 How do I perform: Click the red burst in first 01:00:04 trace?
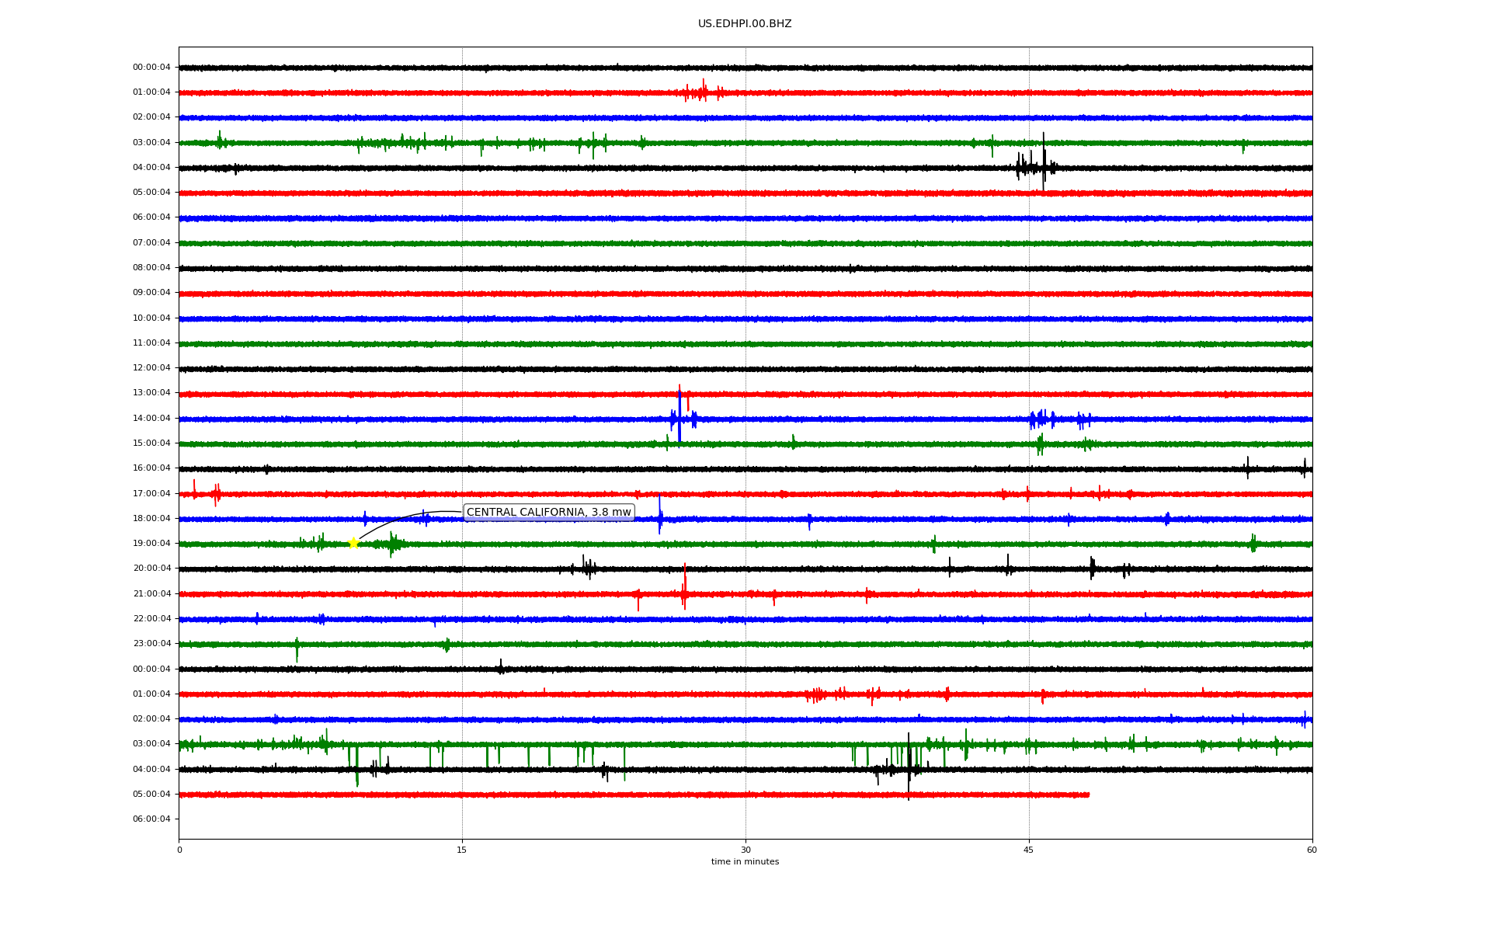click(x=703, y=92)
